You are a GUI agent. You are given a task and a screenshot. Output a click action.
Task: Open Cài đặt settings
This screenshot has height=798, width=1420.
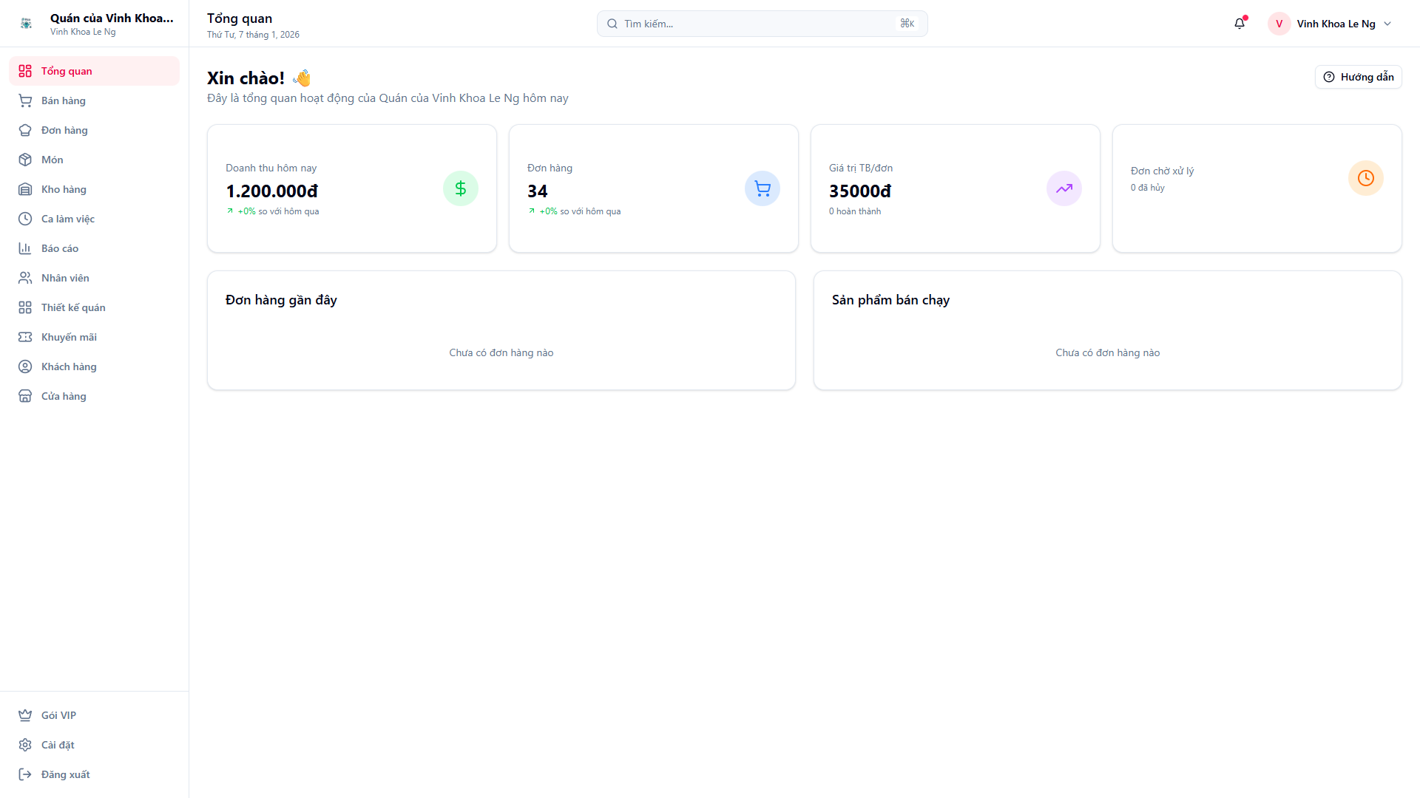(x=57, y=745)
